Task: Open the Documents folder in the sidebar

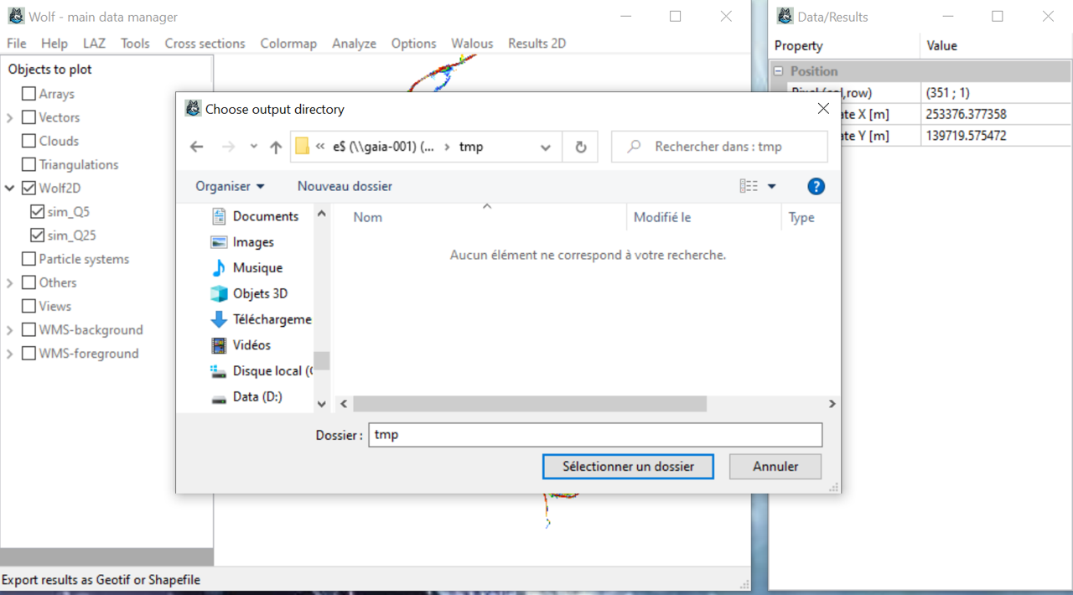Action: (x=265, y=216)
